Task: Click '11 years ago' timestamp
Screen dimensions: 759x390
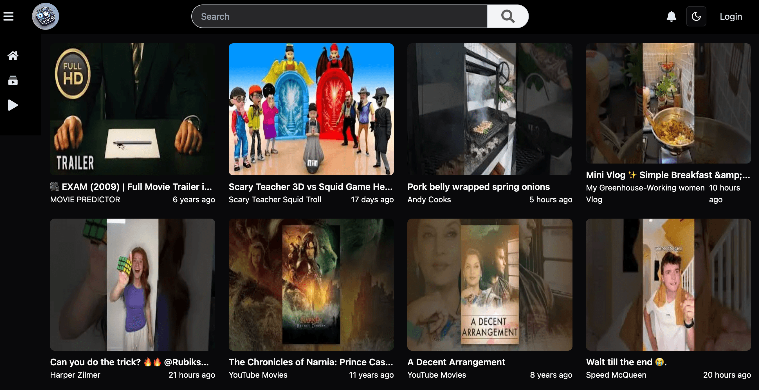Action: (371, 375)
